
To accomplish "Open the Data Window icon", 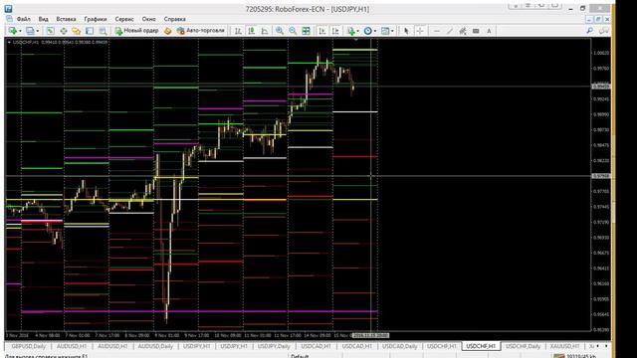I will click(64, 31).
